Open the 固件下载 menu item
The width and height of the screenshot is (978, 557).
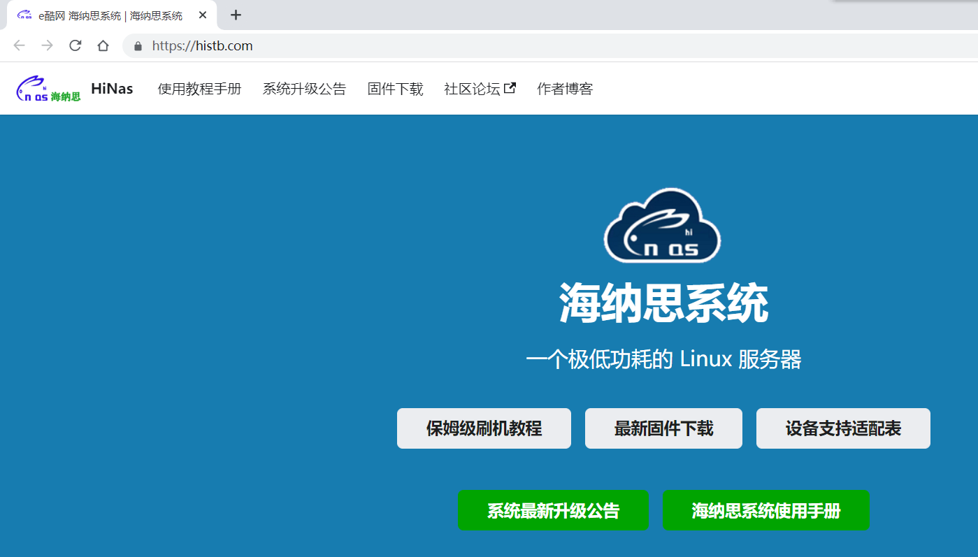(x=395, y=89)
